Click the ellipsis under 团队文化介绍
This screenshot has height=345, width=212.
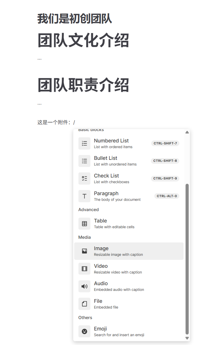tap(40, 59)
